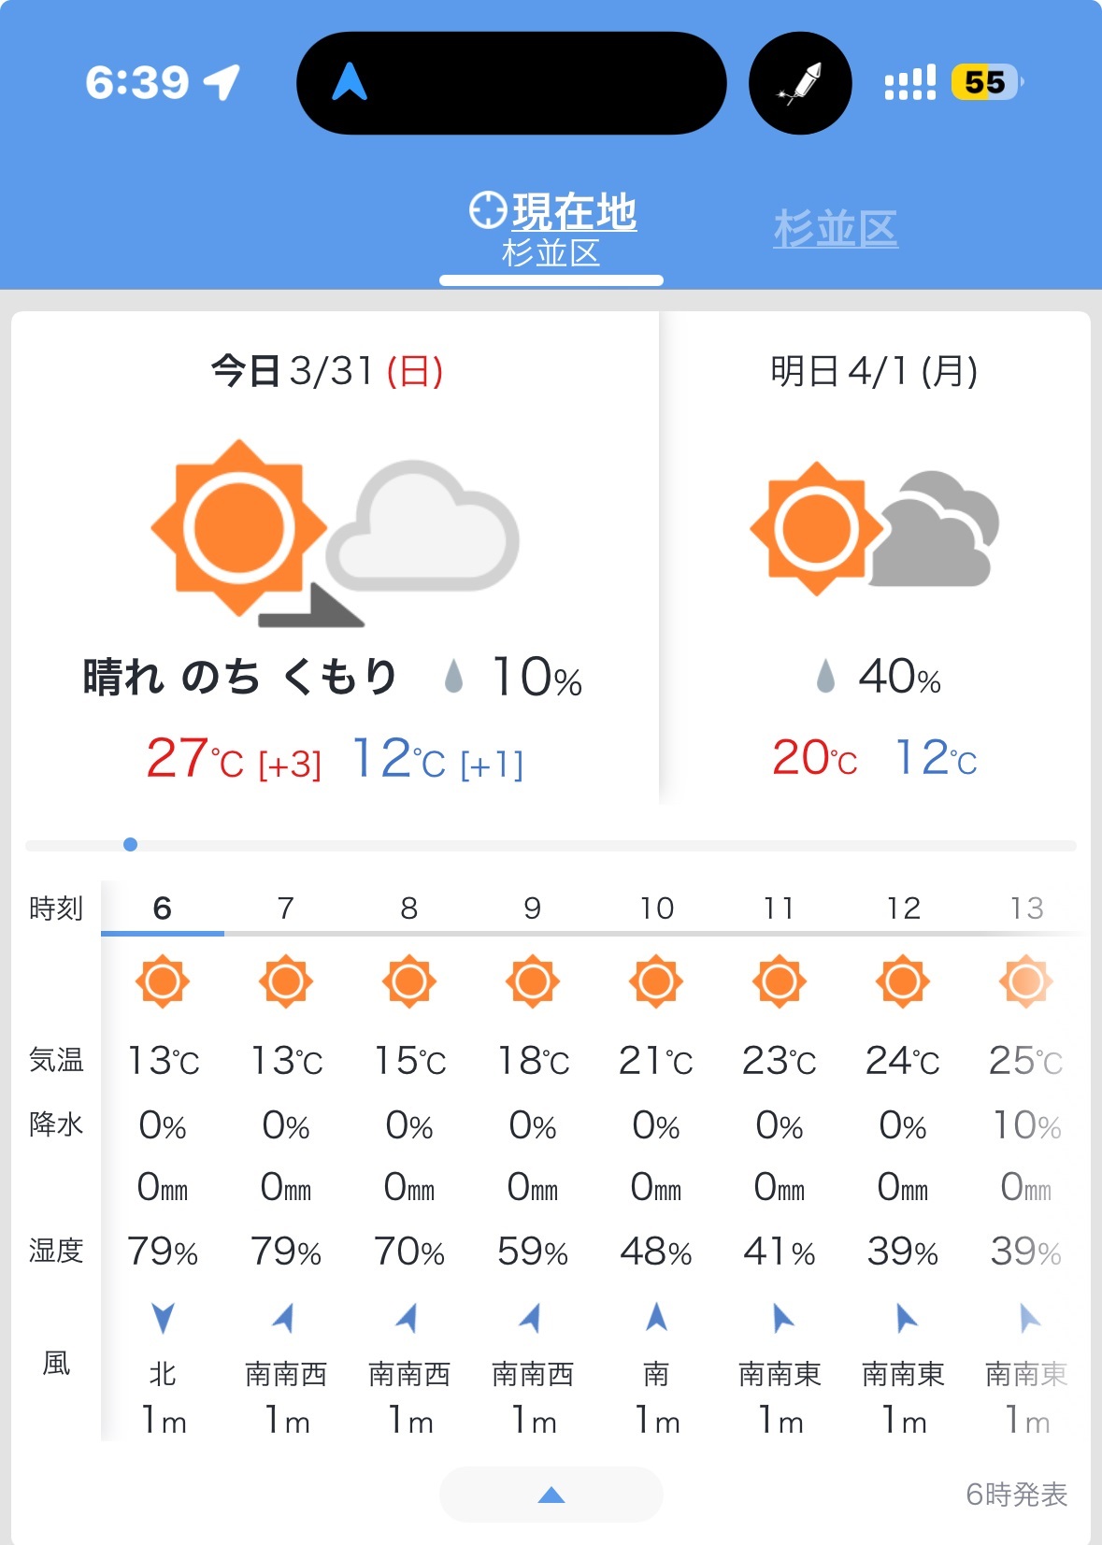
Task: Tap the blue dot on the hourly slider
Action: tap(131, 845)
